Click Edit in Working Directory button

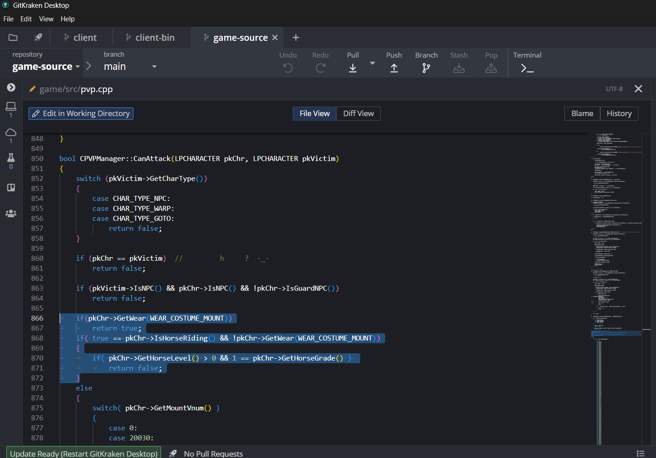click(x=81, y=113)
